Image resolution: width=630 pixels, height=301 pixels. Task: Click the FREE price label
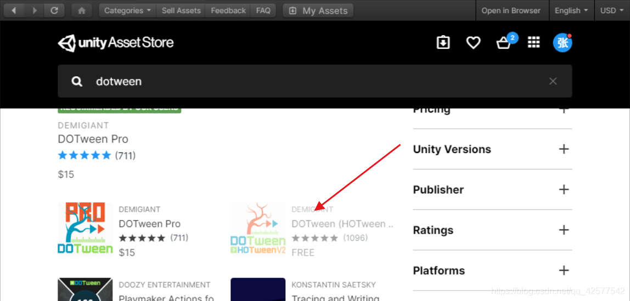303,252
